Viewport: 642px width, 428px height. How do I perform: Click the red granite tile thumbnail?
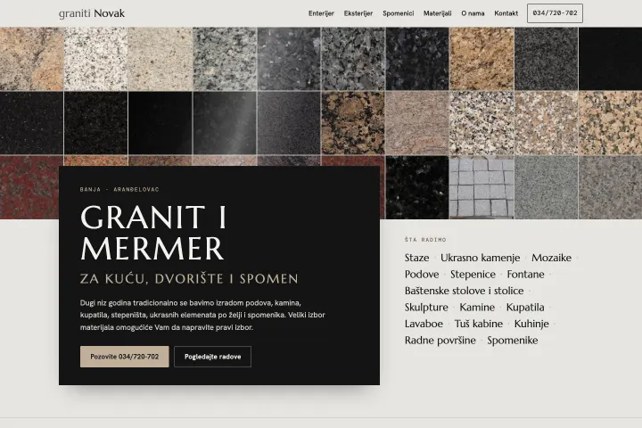point(29,187)
